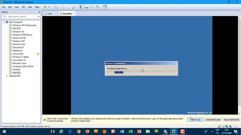Select Chrome OS virtual machine
The image size is (241, 135).
point(18,48)
